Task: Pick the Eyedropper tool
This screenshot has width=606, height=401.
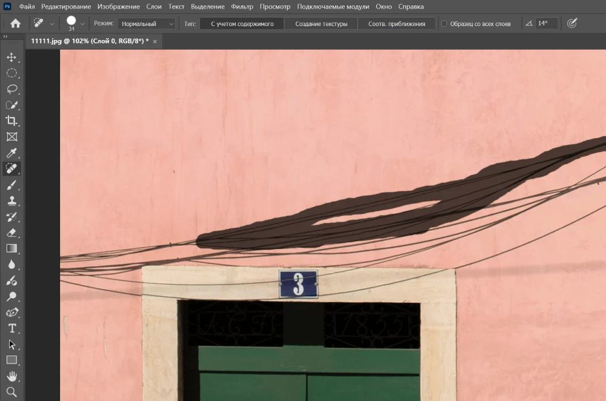Action: (11, 153)
